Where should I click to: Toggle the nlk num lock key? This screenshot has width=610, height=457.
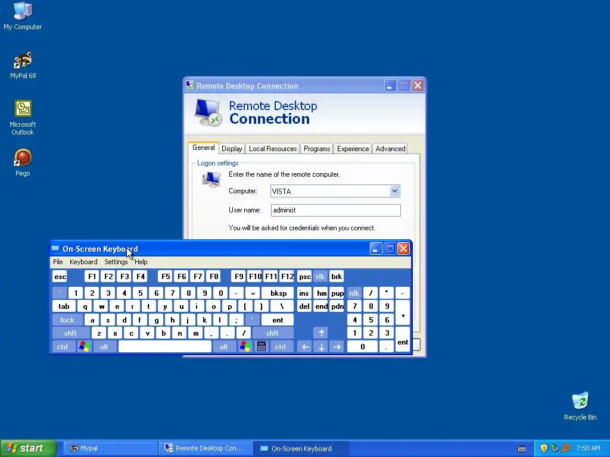pos(354,293)
